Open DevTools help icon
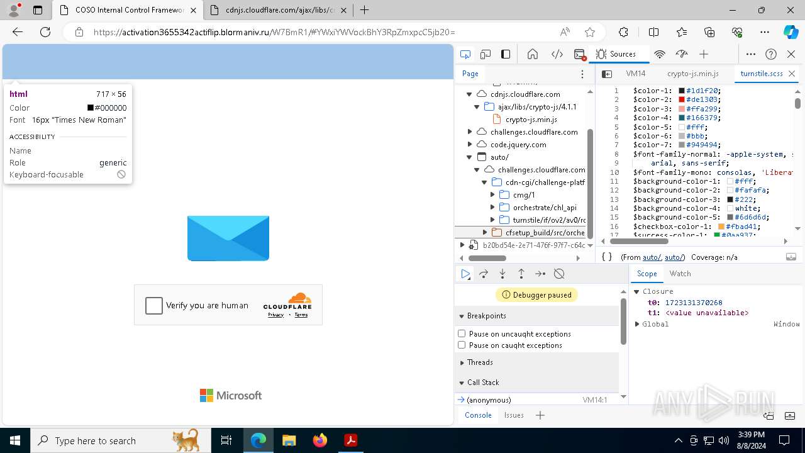Viewport: 805px width, 453px height. click(771, 54)
